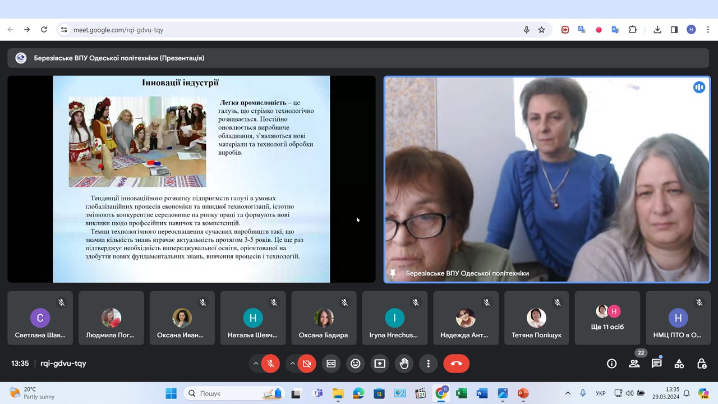Expand video settings arrow beside camera

pos(292,364)
